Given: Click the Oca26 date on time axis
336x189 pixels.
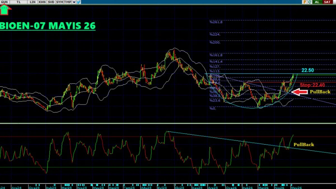Looking at the screenshot, I should click(x=231, y=187).
